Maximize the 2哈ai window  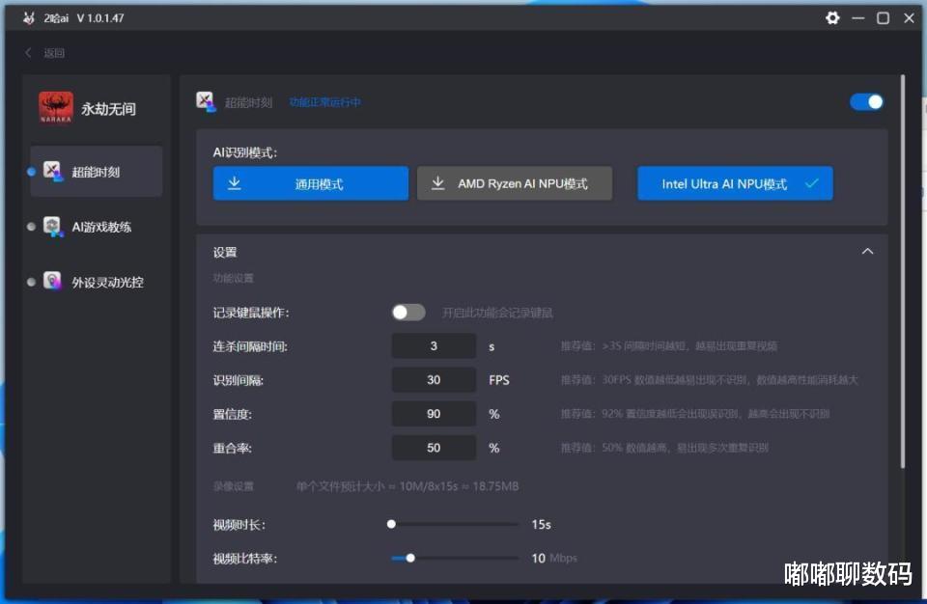click(883, 18)
